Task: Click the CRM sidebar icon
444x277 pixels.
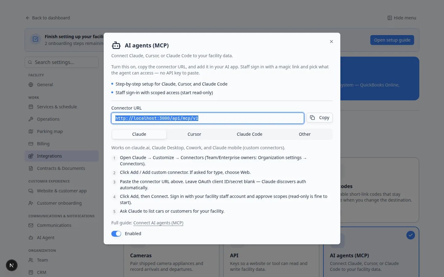Action: pyautogui.click(x=31, y=272)
